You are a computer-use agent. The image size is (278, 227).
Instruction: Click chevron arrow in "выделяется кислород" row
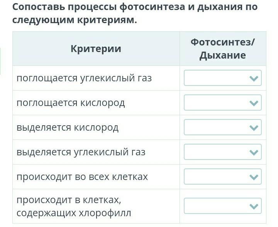coord(254,128)
